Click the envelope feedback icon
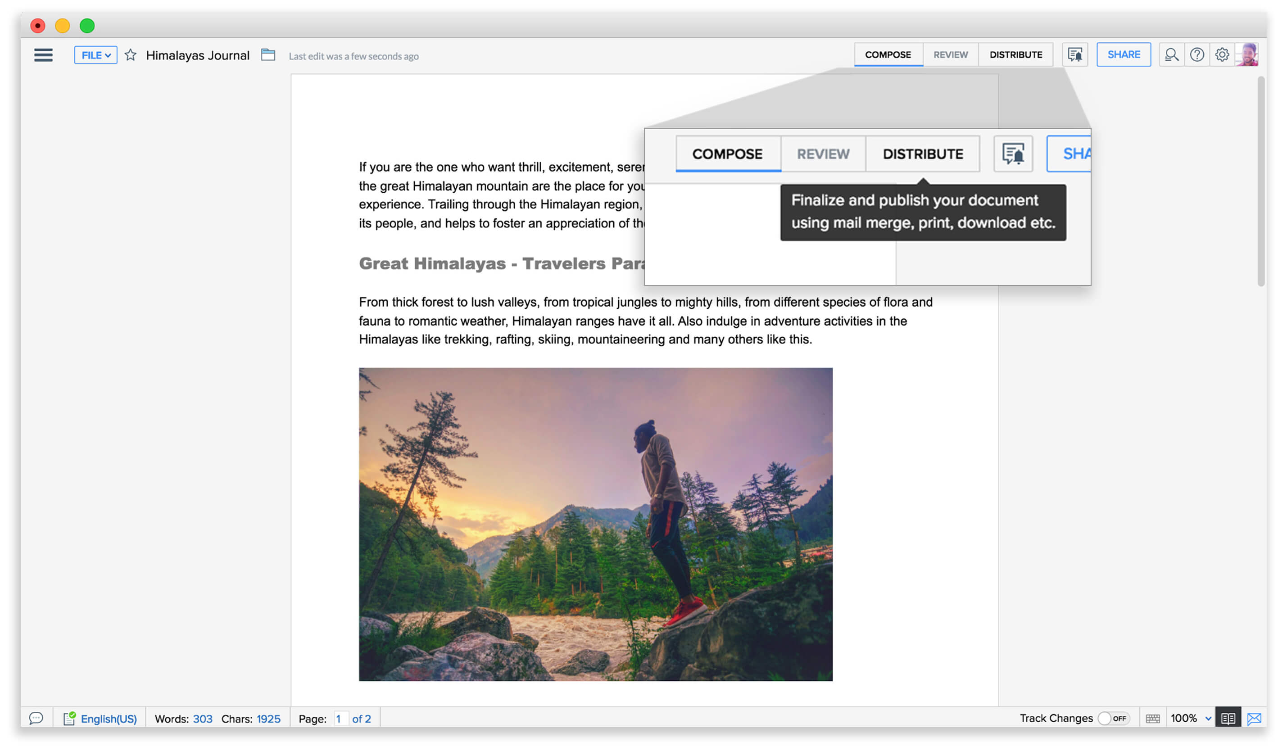The image size is (1287, 751). click(1254, 719)
